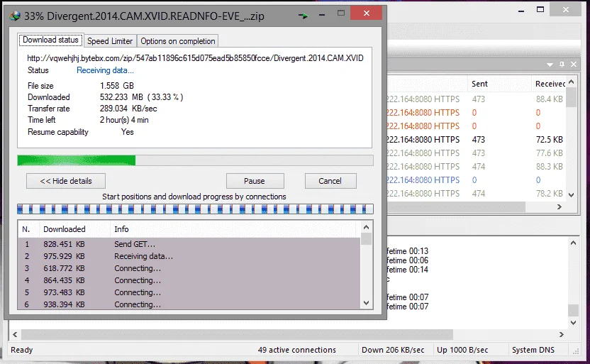
Task: Open the panel dropdown arrow in background window
Action: coord(550,65)
